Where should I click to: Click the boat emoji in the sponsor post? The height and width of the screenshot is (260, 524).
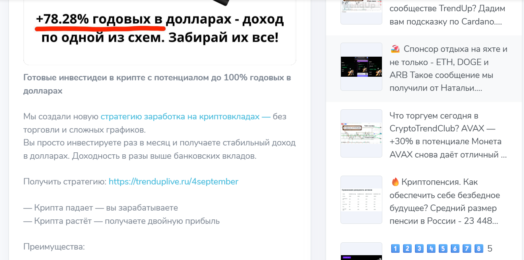[394, 49]
